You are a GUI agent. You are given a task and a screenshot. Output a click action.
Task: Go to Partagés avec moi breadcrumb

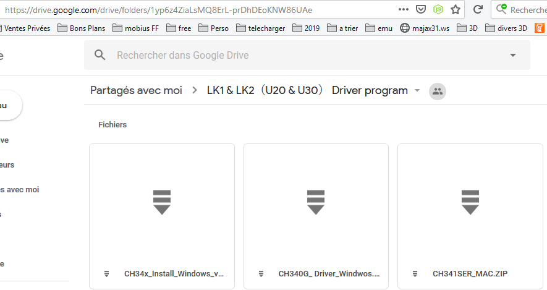pyautogui.click(x=136, y=90)
